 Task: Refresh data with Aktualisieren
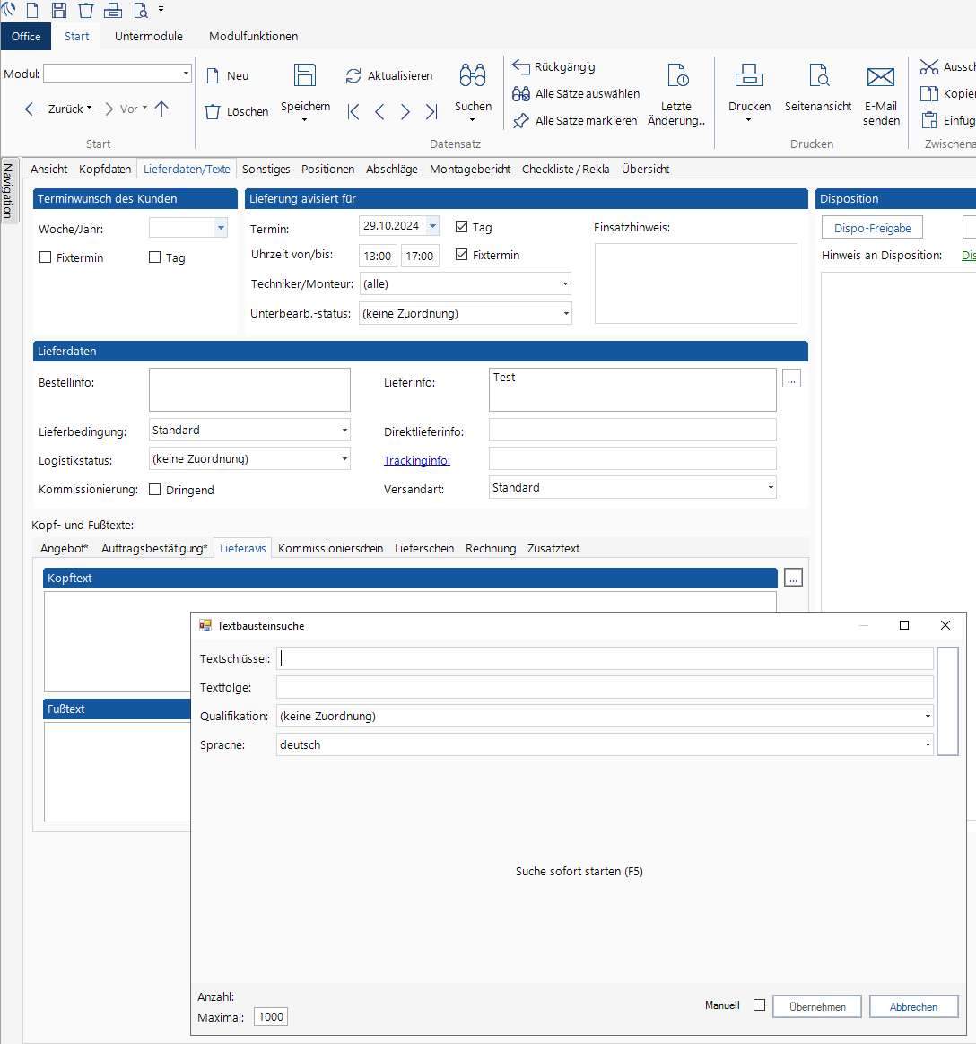tap(388, 76)
